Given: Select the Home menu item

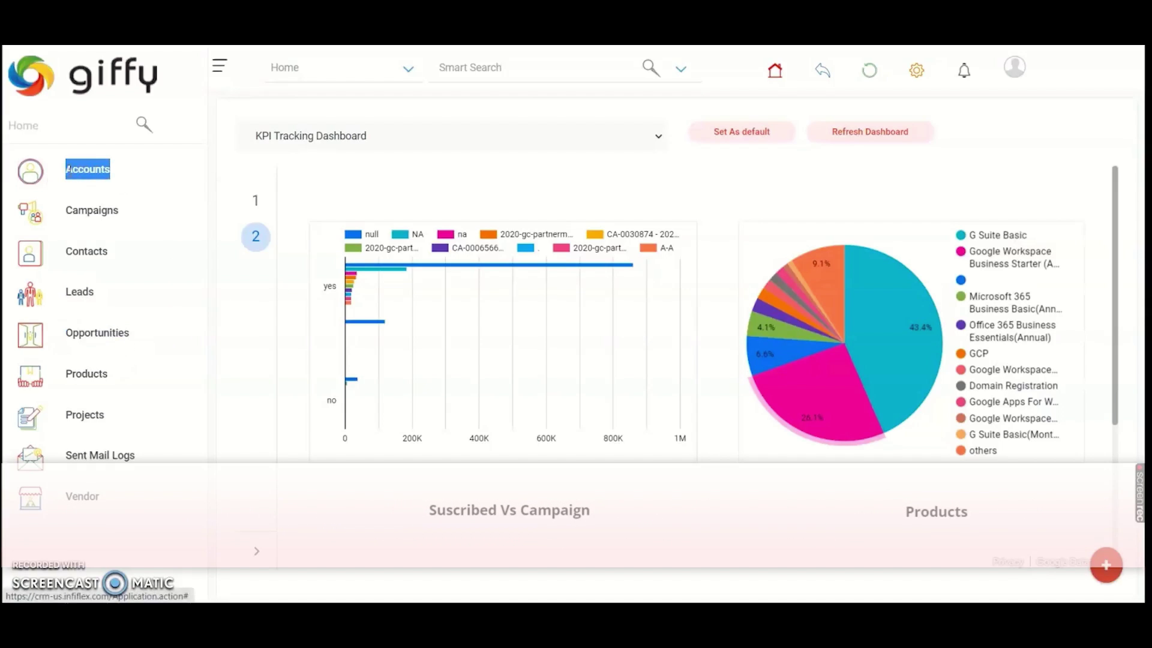Looking at the screenshot, I should (23, 125).
